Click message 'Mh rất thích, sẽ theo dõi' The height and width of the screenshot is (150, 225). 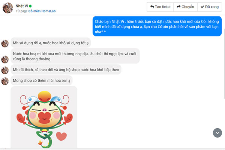pyautogui.click(x=66, y=70)
